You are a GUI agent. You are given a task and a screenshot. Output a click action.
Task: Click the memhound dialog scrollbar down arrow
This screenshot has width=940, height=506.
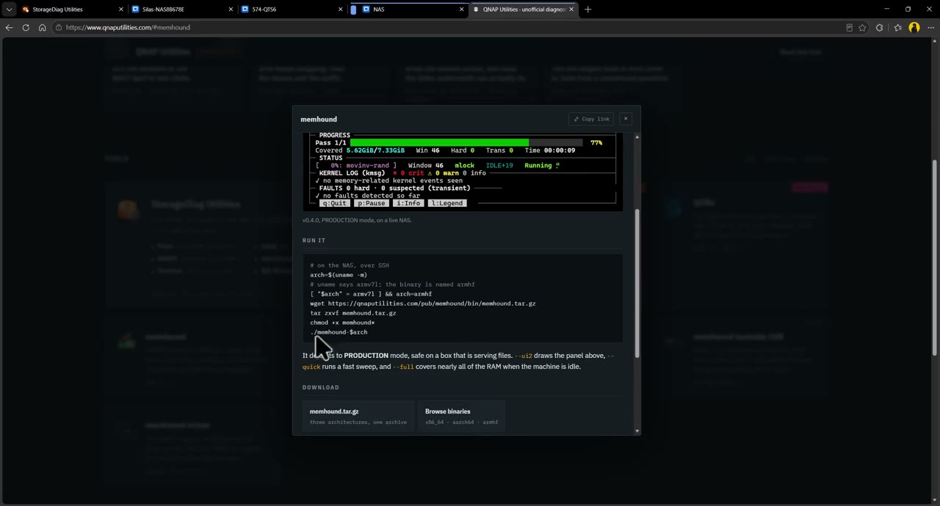coord(637,430)
